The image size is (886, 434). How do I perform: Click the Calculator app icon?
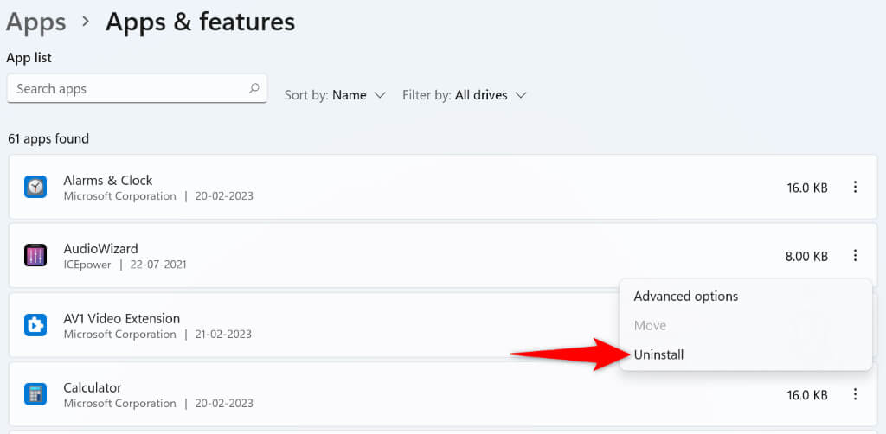click(x=35, y=394)
